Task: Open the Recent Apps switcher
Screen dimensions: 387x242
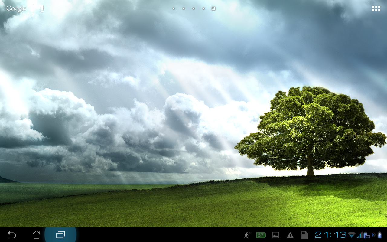Action: point(60,235)
